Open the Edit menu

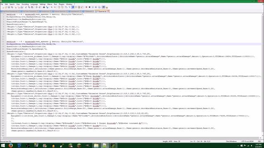[6, 4]
